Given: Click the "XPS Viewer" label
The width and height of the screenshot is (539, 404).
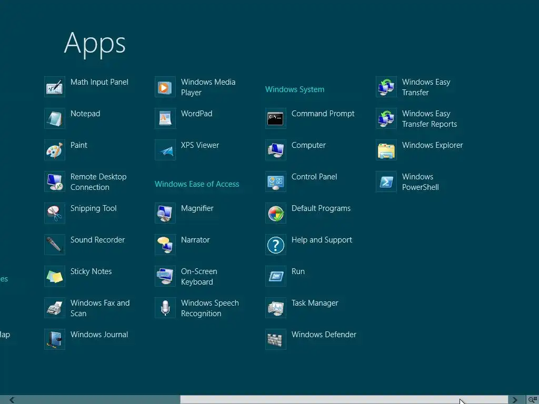Looking at the screenshot, I should (x=199, y=145).
